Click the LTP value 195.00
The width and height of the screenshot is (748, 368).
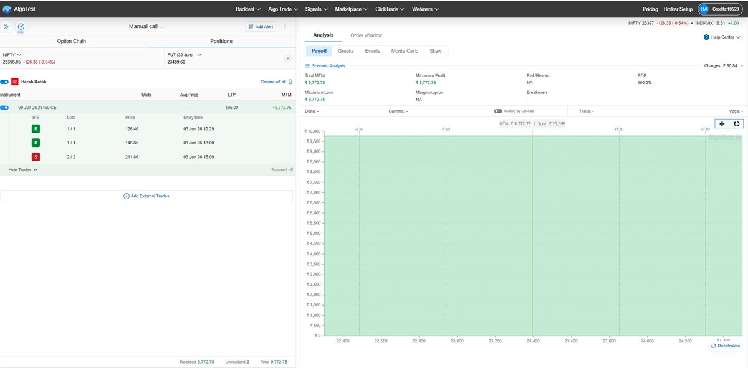231,108
